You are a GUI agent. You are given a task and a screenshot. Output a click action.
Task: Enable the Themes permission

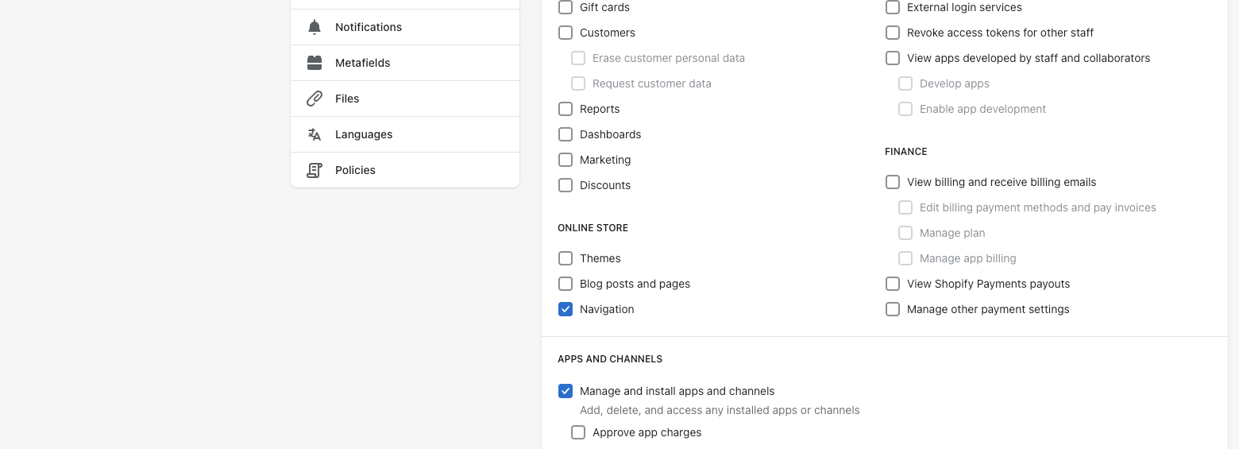(x=565, y=258)
